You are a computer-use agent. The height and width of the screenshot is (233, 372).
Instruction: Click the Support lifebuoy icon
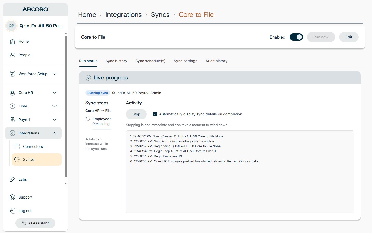click(12, 197)
